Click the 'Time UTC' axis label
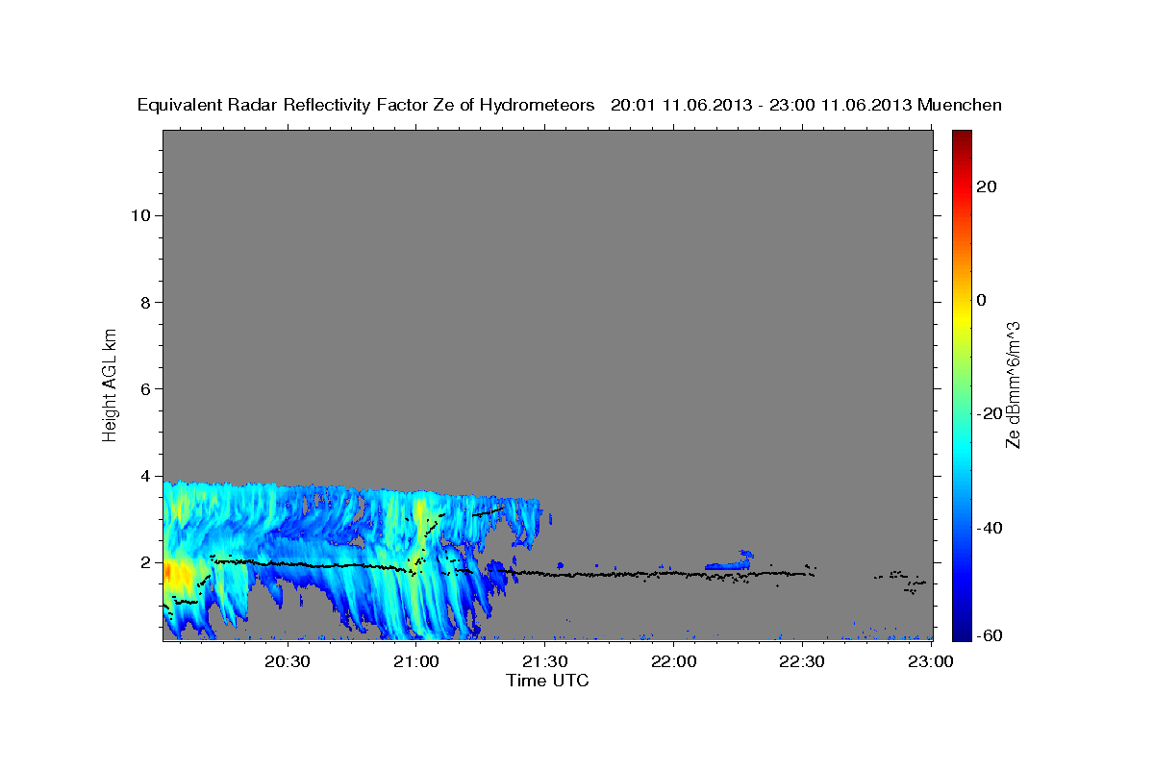Screen dimensions: 1154x769 [x=547, y=681]
